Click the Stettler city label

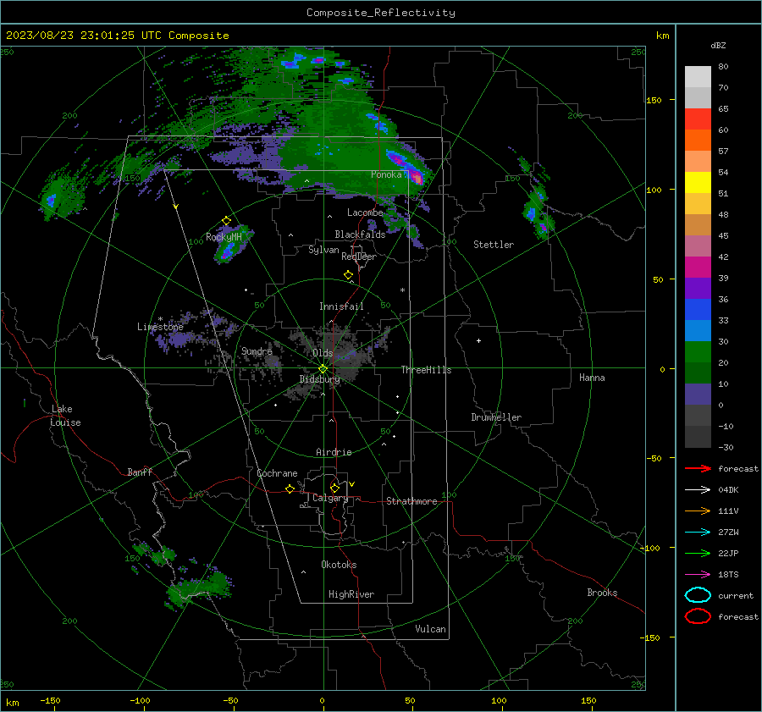494,245
